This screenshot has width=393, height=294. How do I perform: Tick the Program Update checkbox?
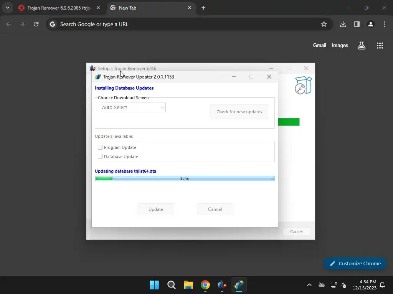100,147
